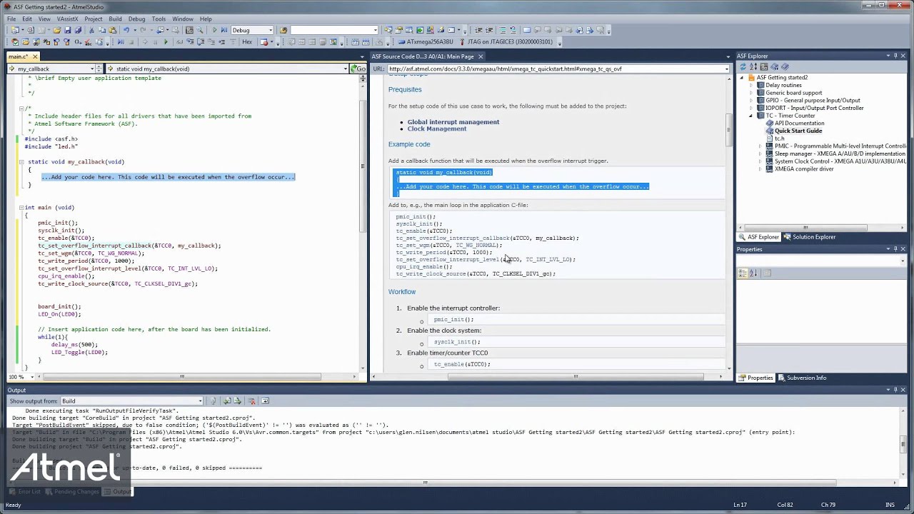Save current file with the floppy icon
This screenshot has height=514, width=914.
tap(68, 30)
